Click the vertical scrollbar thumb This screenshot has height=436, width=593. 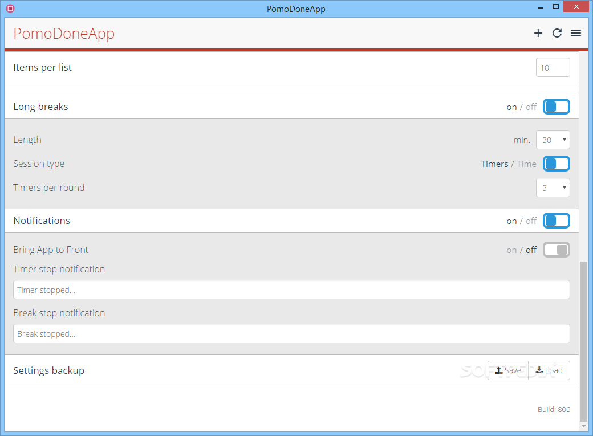coord(583,341)
